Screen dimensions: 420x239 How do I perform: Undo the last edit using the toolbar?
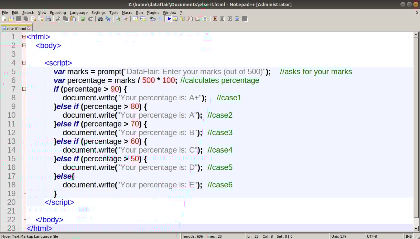(x=83, y=19)
